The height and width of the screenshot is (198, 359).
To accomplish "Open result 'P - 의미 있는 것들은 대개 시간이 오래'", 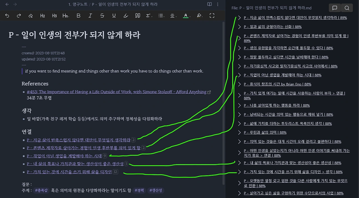I will (x=293, y=142).
